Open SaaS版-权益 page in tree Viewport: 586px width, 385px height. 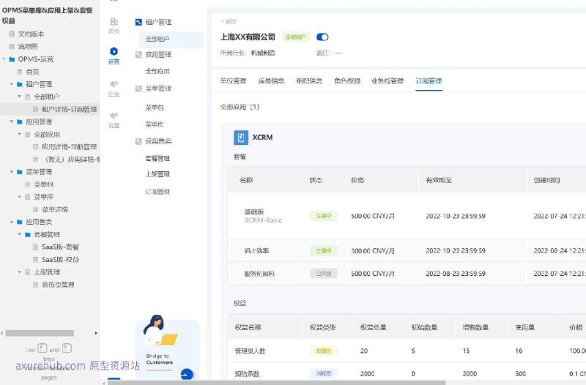60,260
